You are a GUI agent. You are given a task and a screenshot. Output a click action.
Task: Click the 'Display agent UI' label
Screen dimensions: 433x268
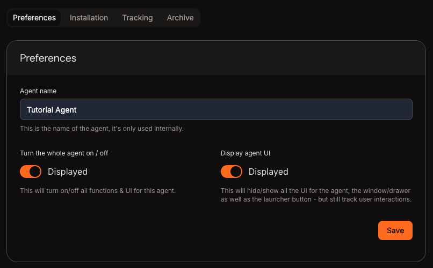click(x=246, y=153)
